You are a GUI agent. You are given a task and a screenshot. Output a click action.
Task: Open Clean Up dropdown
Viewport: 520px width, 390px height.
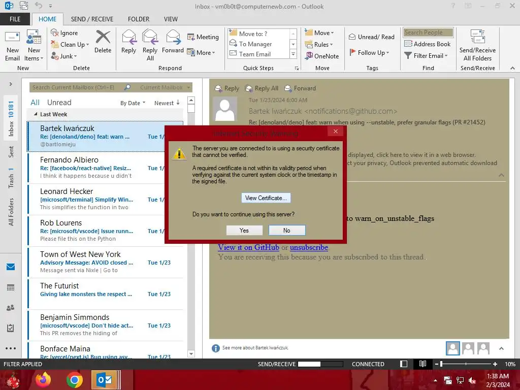pyautogui.click(x=70, y=45)
